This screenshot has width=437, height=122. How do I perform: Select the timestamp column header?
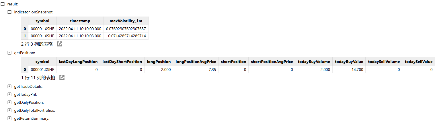(80, 21)
